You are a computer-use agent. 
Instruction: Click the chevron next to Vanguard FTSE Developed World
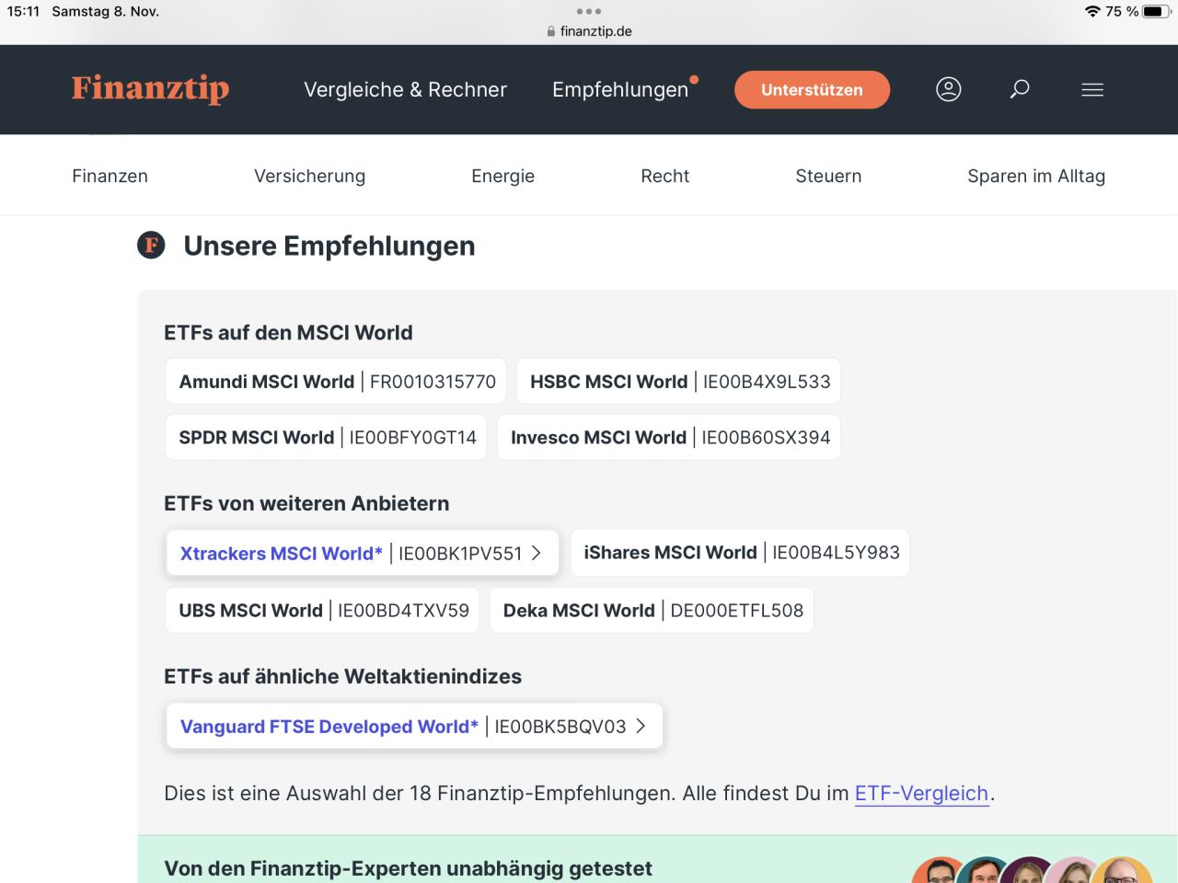coord(641,726)
